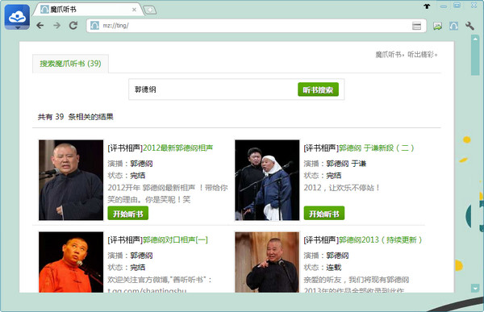
Task: Open the headphone listening toolbar icon
Action: coord(453,26)
